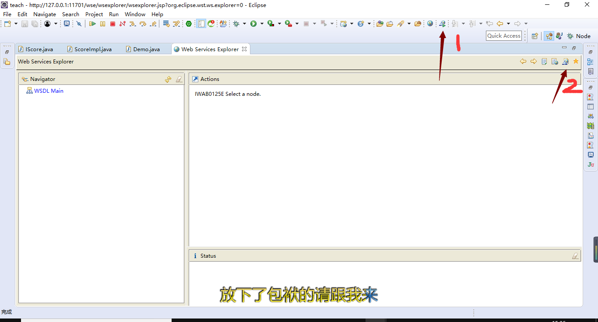This screenshot has width=598, height=322.
Task: Click the red Terminate button
Action: coord(113,24)
